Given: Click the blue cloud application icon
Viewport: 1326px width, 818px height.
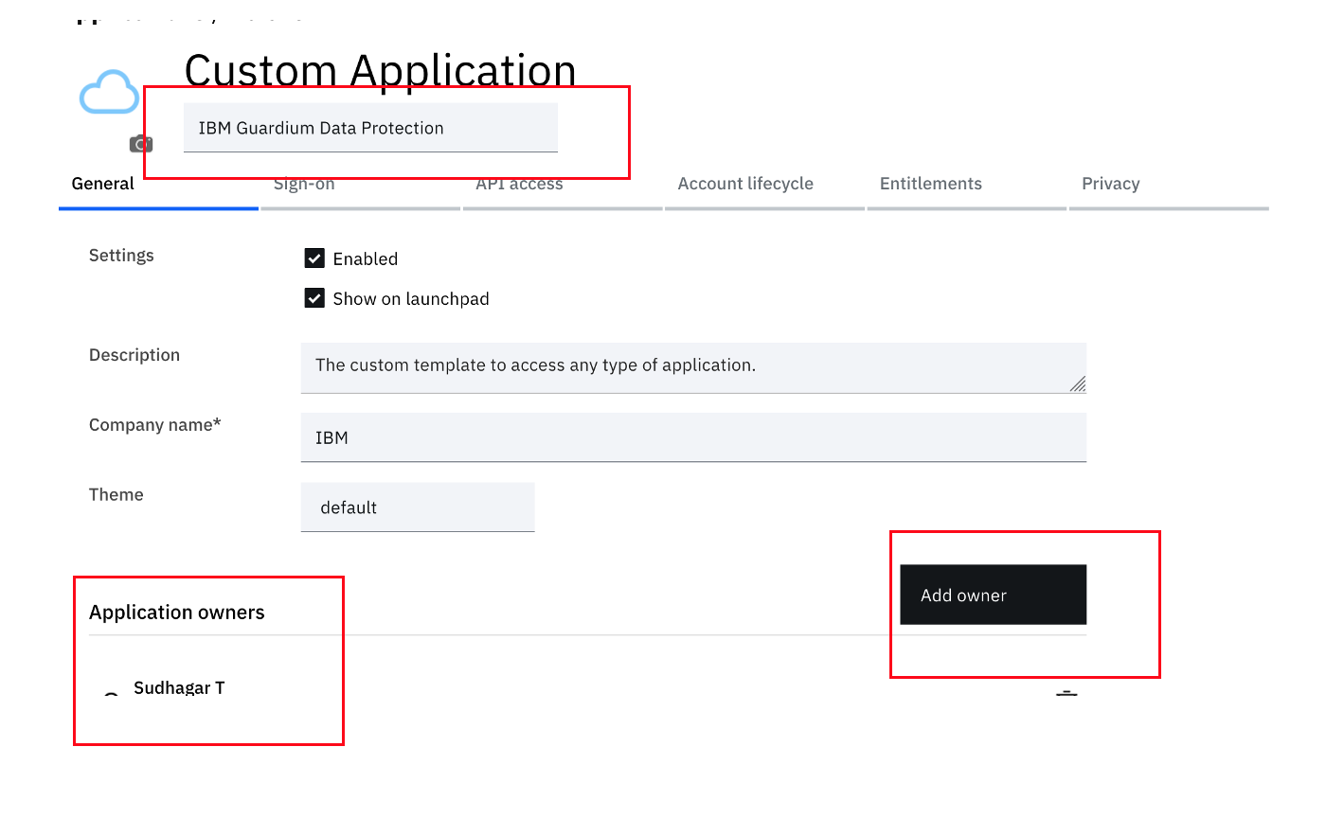Looking at the screenshot, I should click(109, 92).
